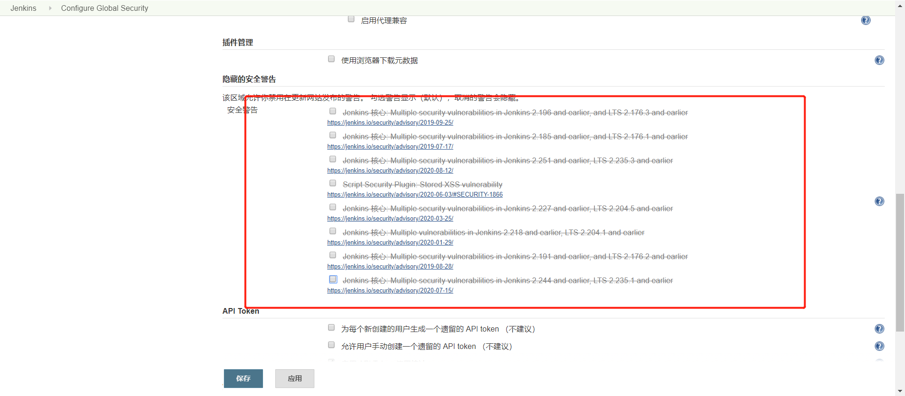Open advisory link 2019-07-17

tap(390, 147)
